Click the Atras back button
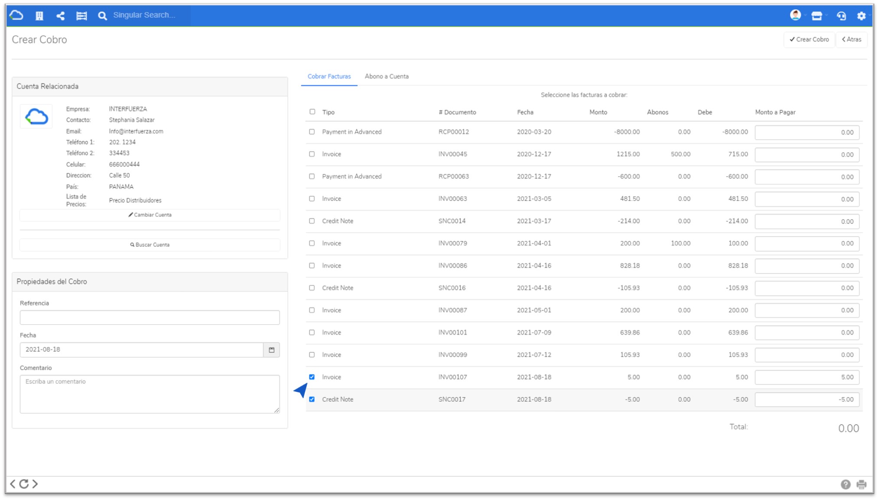 point(852,39)
